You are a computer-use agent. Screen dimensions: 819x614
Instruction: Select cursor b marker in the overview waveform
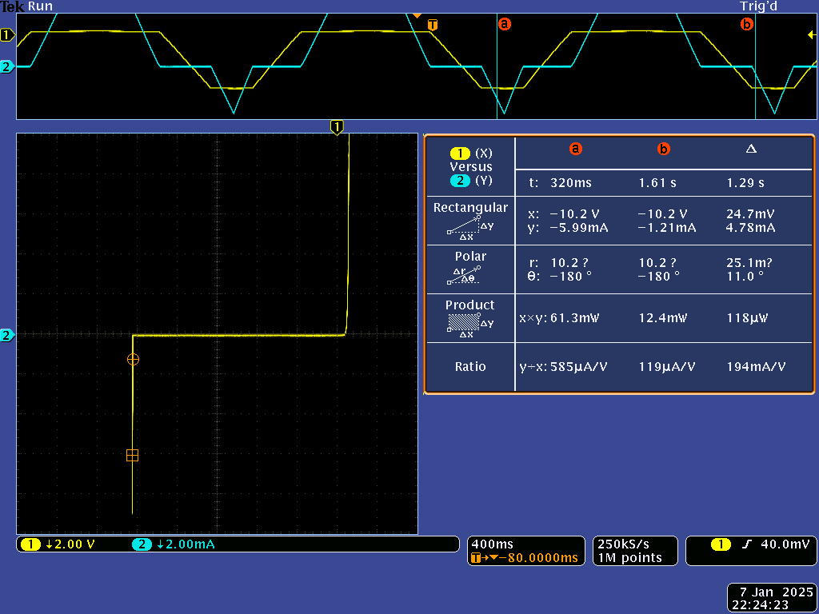click(x=747, y=24)
